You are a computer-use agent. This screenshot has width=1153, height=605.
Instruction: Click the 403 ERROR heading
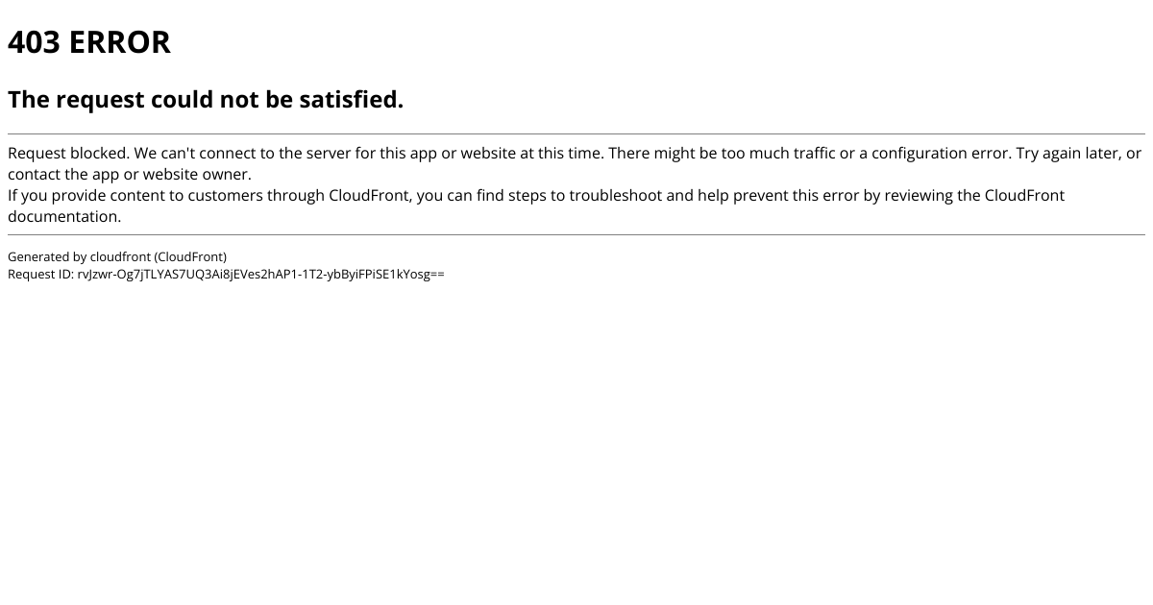pos(89,42)
